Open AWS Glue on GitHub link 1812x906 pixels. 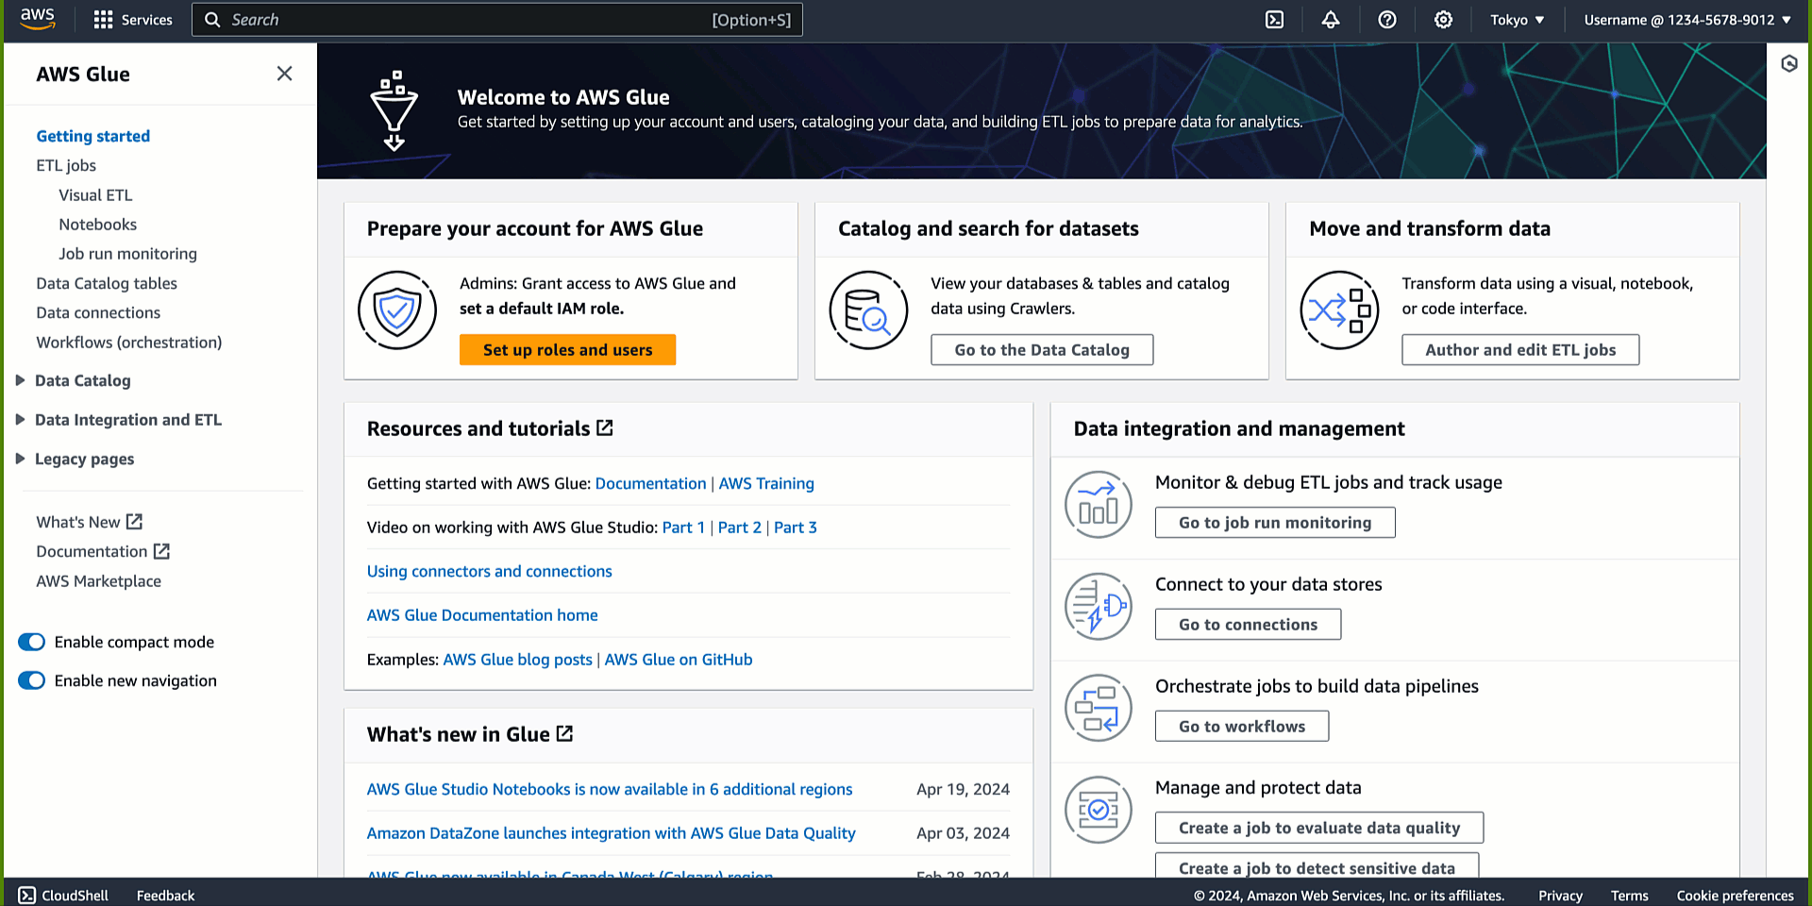[679, 660]
